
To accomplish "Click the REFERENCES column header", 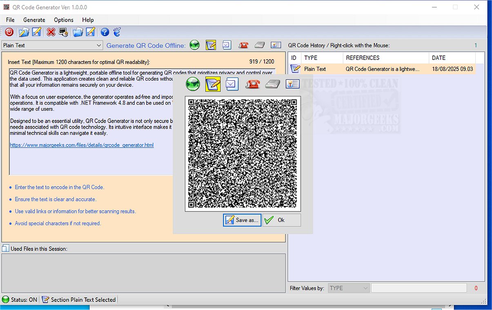I will [x=386, y=58].
